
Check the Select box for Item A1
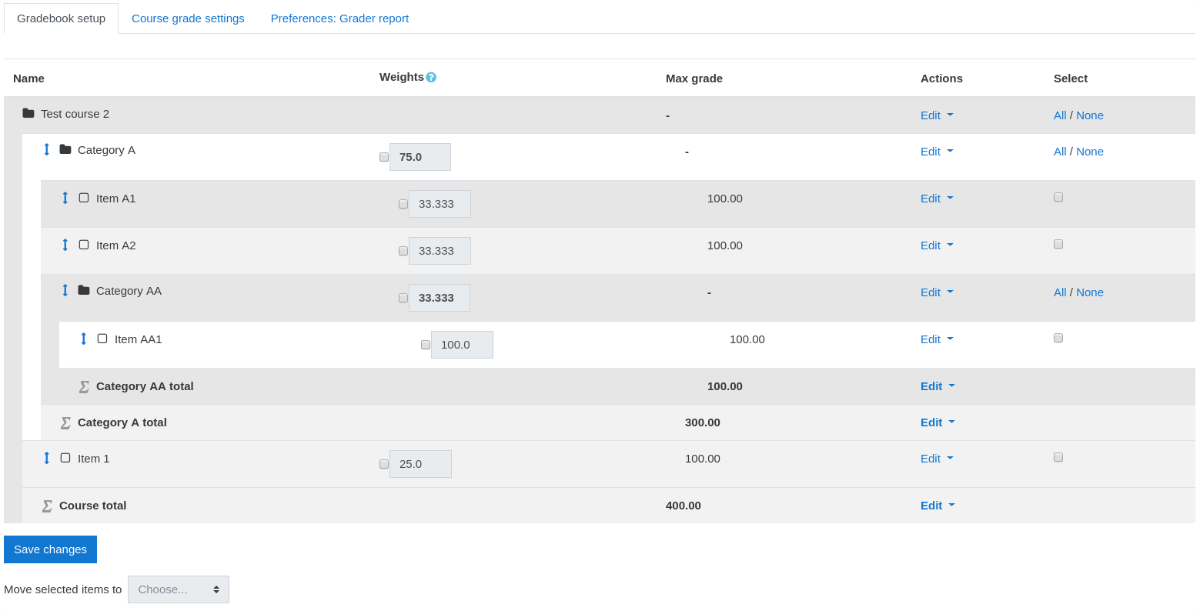tap(1058, 197)
